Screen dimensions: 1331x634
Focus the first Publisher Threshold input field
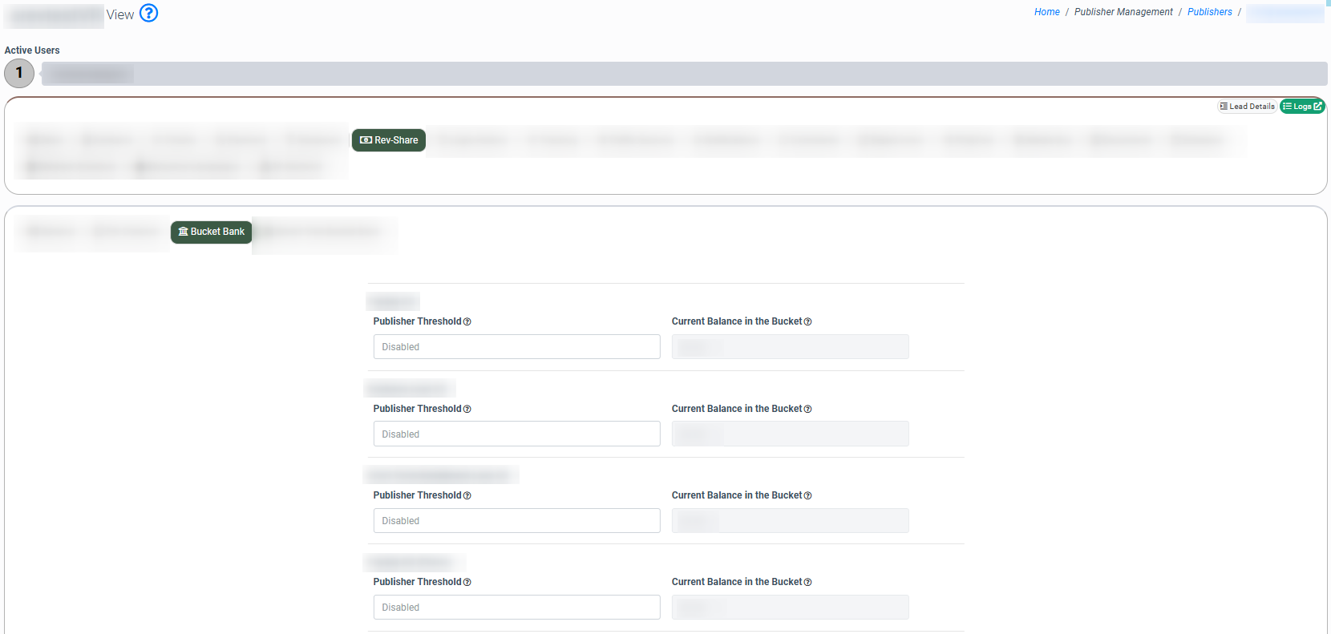click(x=516, y=347)
